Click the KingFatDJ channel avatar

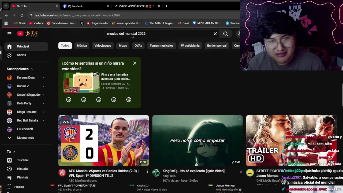[156, 173]
